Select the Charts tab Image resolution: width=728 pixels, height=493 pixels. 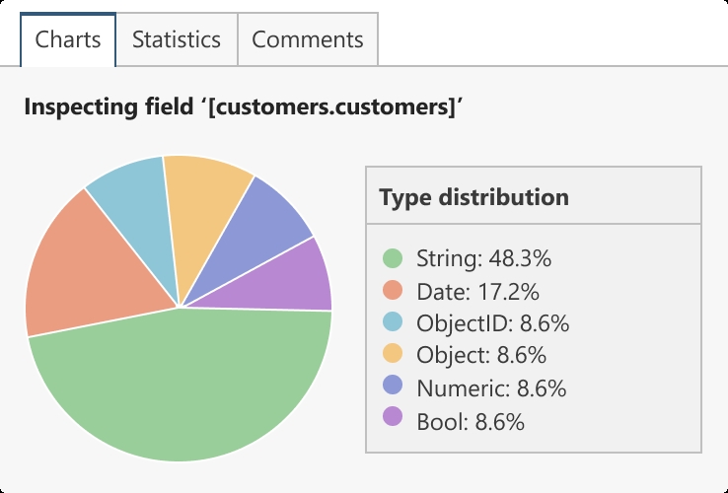68,39
